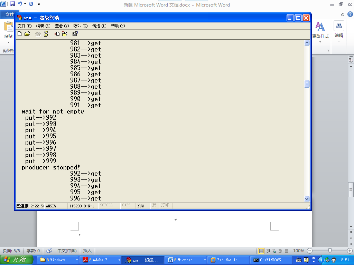The image size is (354, 265).
Task: Switch to Outline view in Word
Action: pyautogui.click(x=280, y=251)
